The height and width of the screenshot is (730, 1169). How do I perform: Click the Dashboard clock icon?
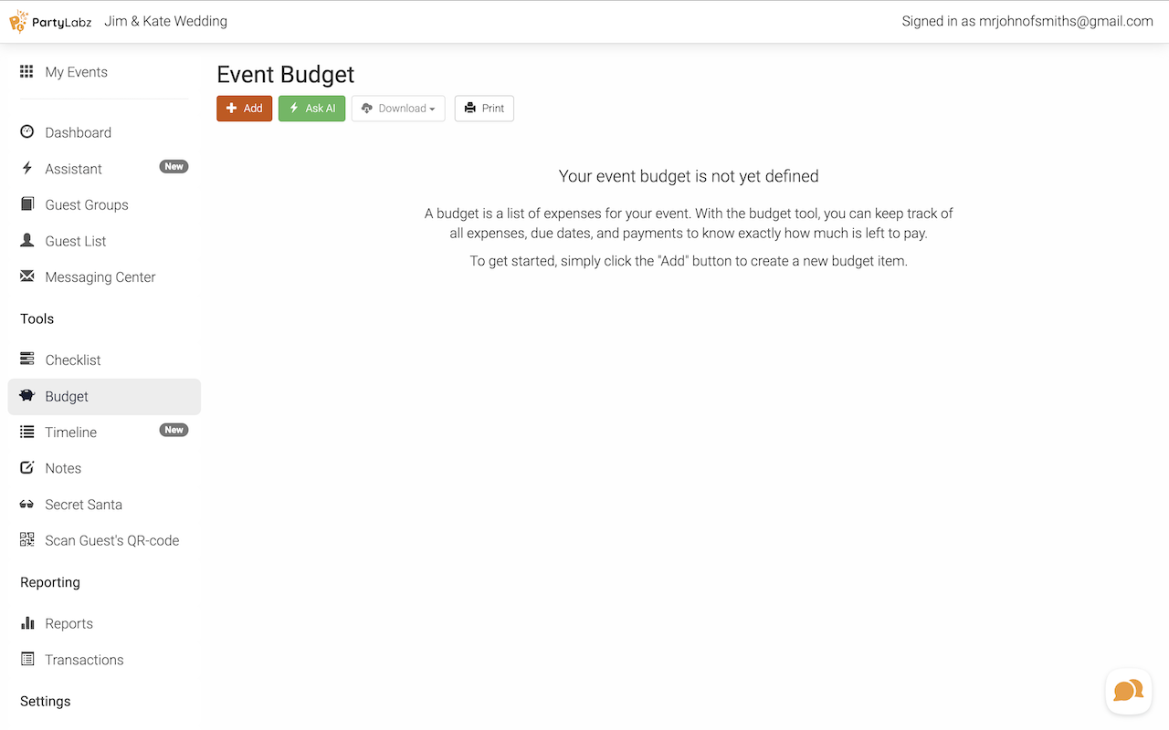(27, 132)
